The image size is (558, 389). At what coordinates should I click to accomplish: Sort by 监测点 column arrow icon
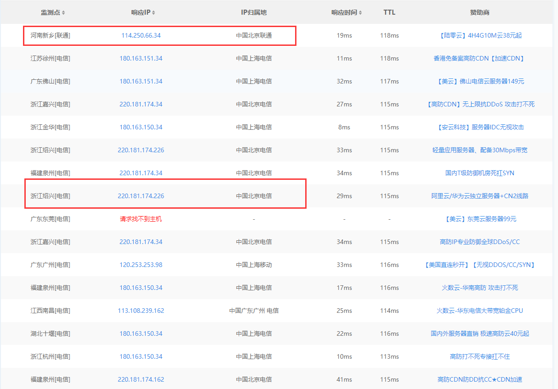(x=63, y=12)
